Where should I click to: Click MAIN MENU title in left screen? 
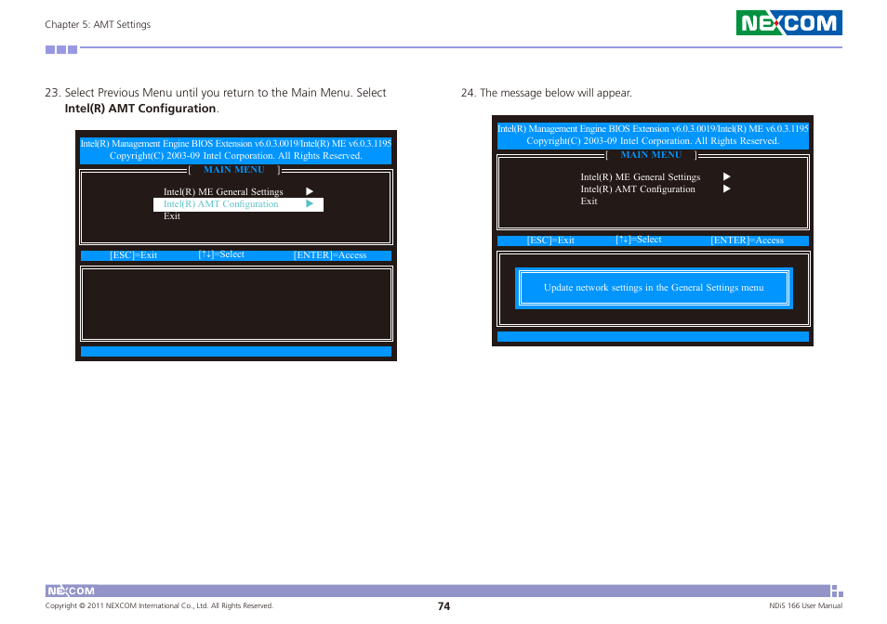233,169
